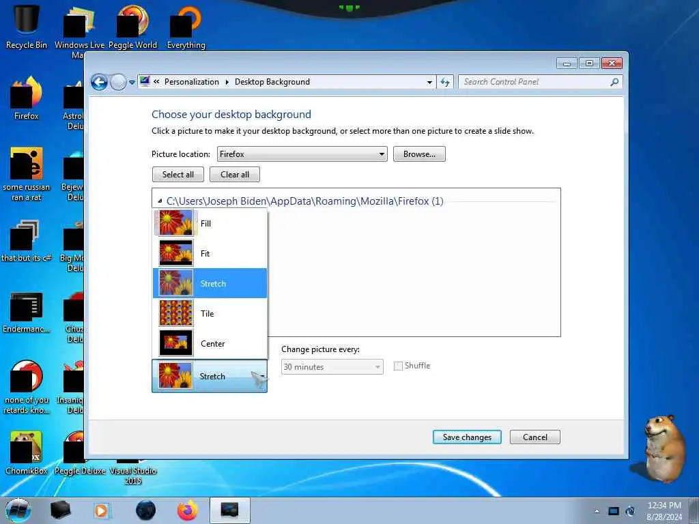Select the Firefox folder path header

coord(305,201)
